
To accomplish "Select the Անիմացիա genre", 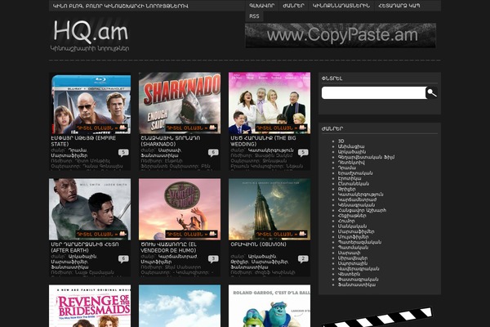I will tap(351, 146).
